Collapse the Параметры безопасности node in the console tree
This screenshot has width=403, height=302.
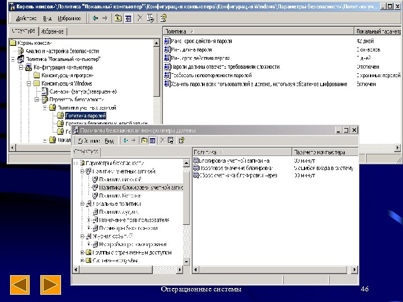(x=37, y=100)
